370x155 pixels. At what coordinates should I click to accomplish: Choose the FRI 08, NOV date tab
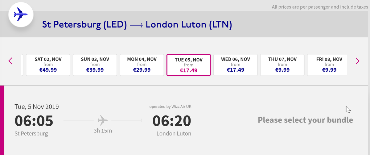click(x=329, y=65)
